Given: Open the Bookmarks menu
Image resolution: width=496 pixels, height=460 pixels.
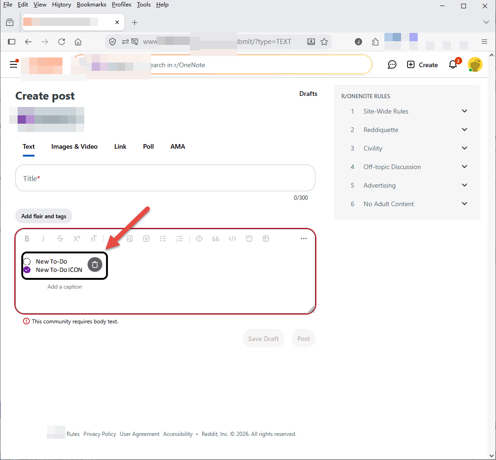Looking at the screenshot, I should tap(91, 5).
